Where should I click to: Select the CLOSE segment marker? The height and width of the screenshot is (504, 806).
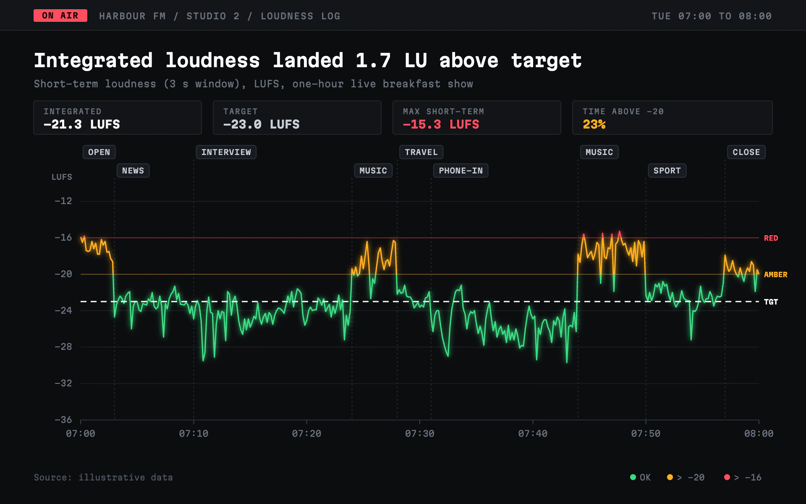point(746,152)
